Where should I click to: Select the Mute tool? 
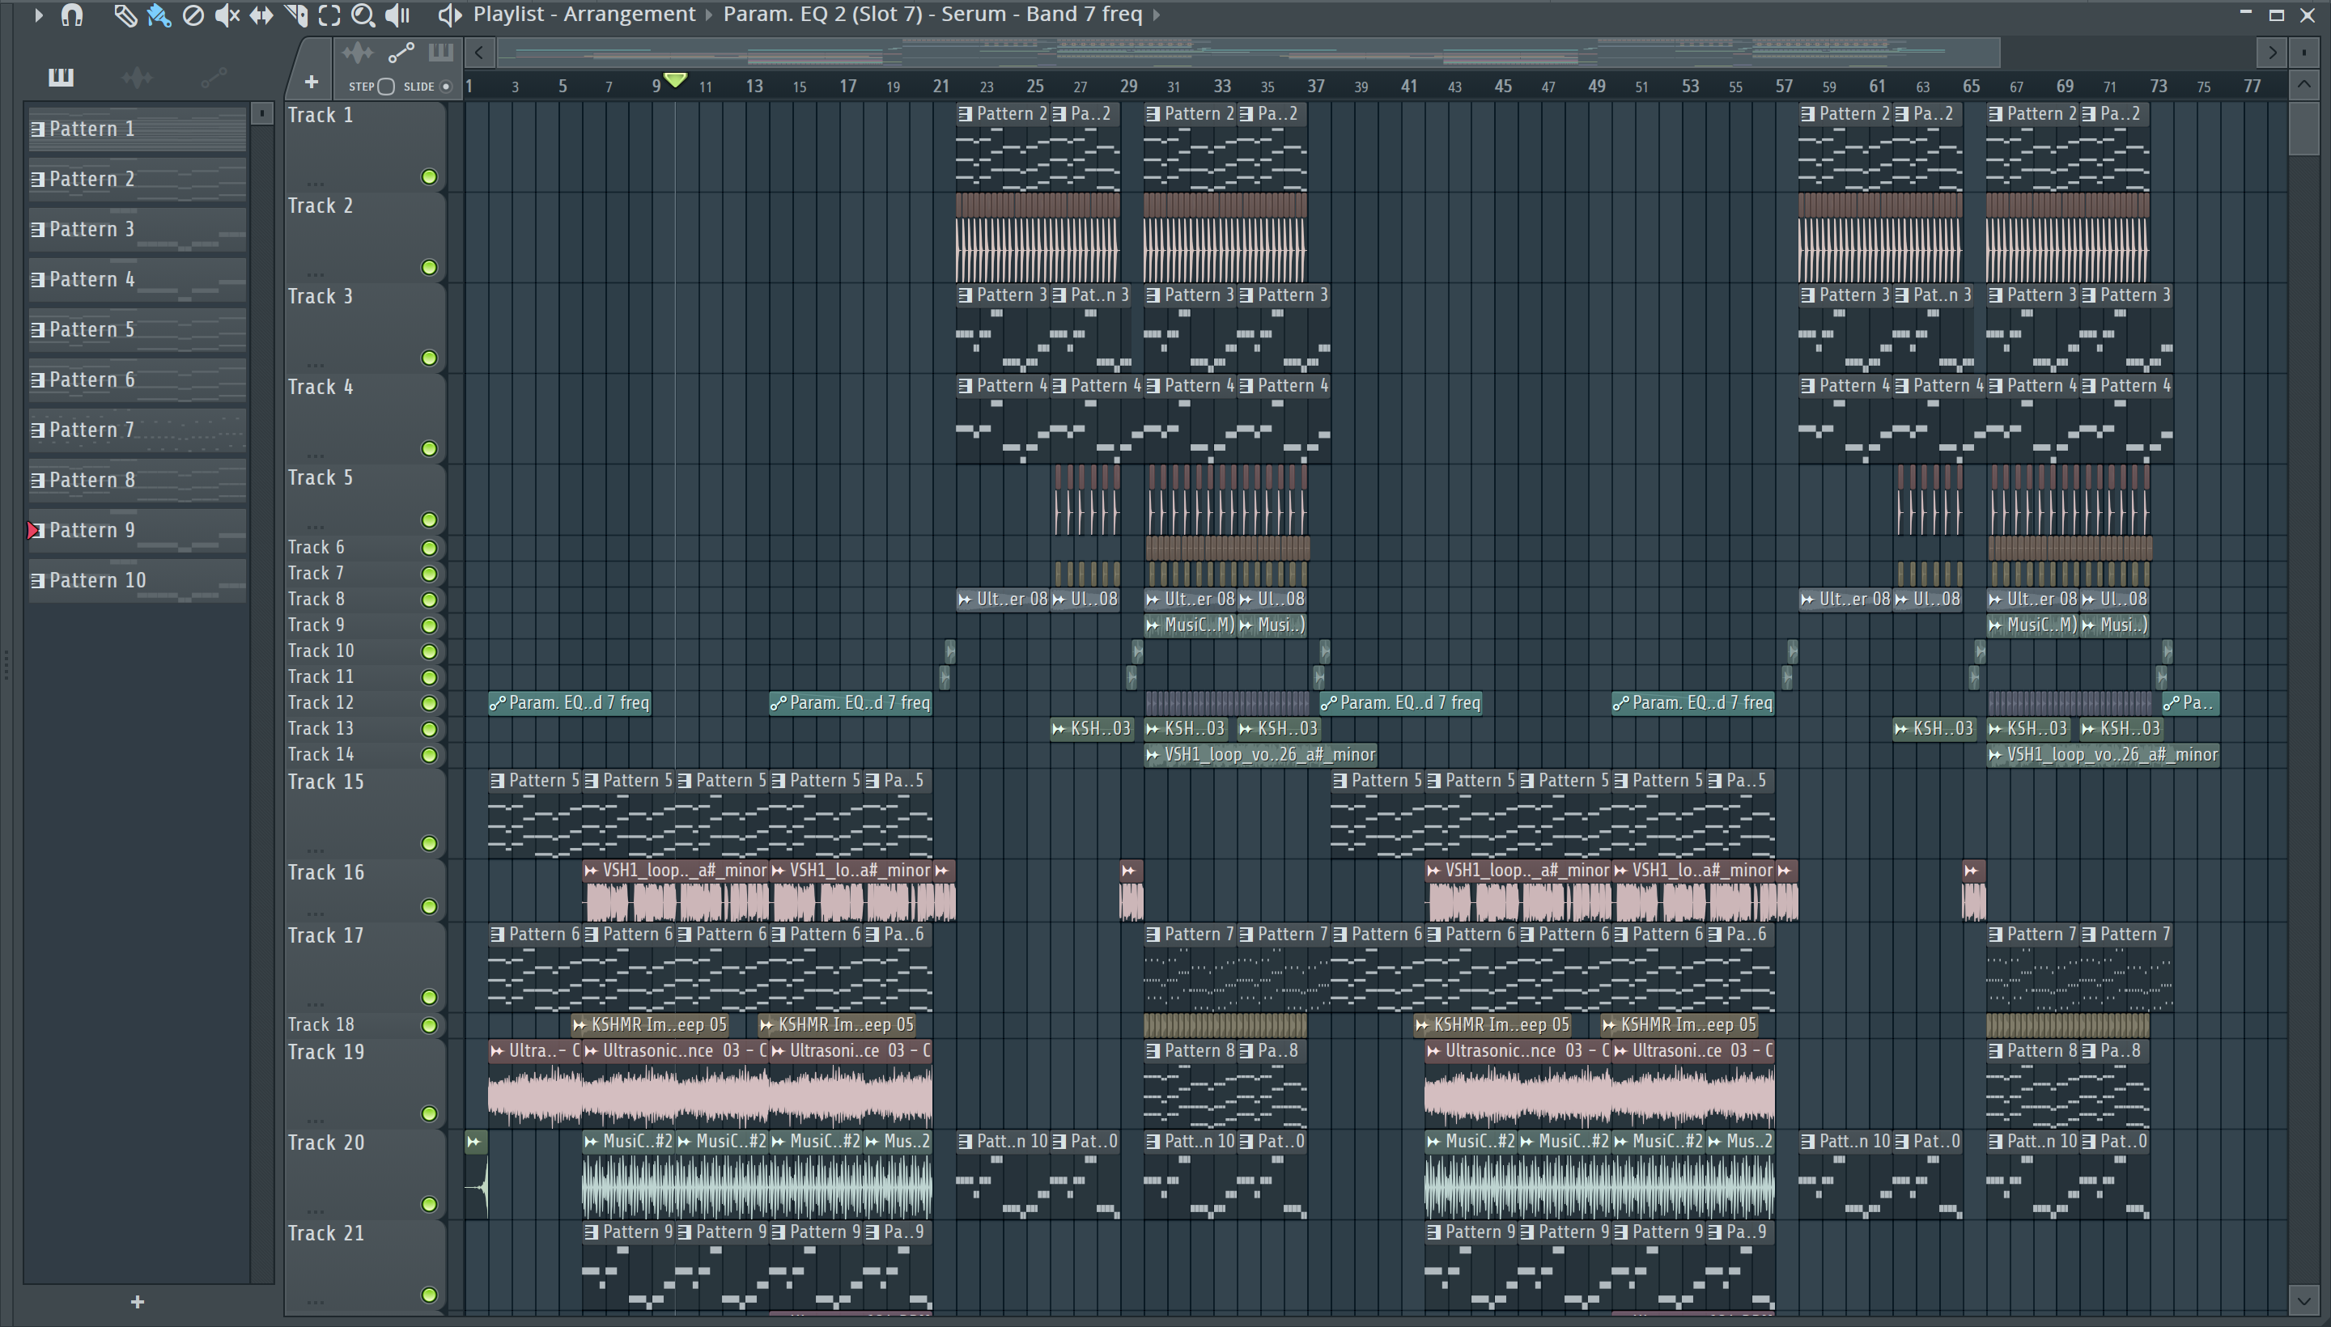coord(227,15)
